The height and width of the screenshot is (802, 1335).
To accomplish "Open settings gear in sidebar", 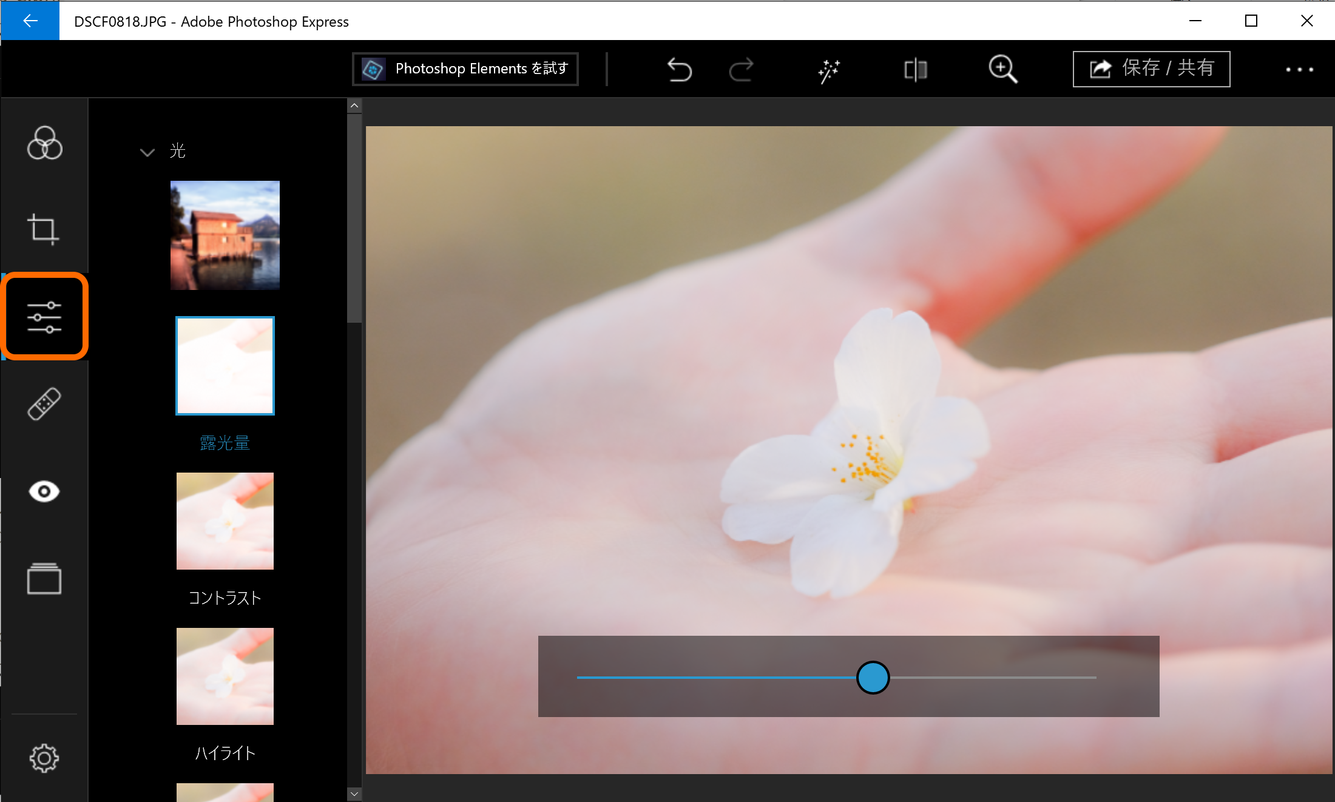I will (44, 758).
